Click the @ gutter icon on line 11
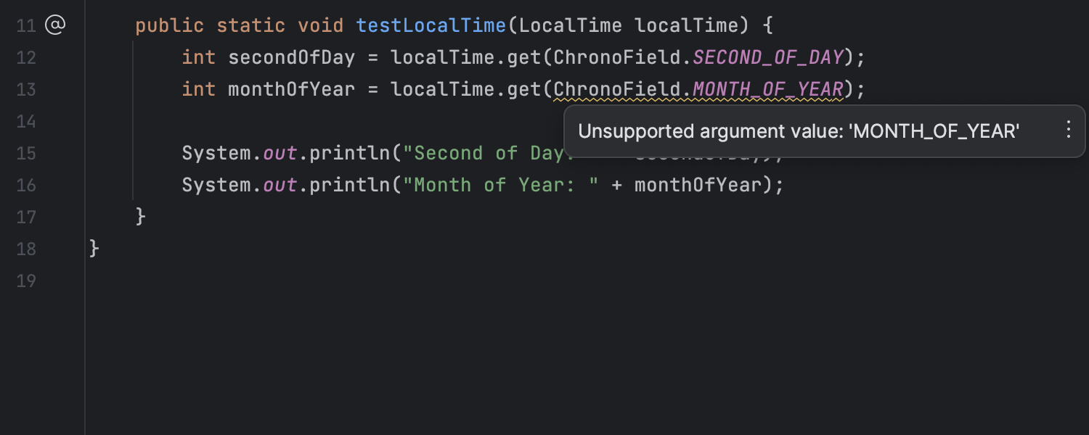This screenshot has height=435, width=1089. tap(55, 25)
